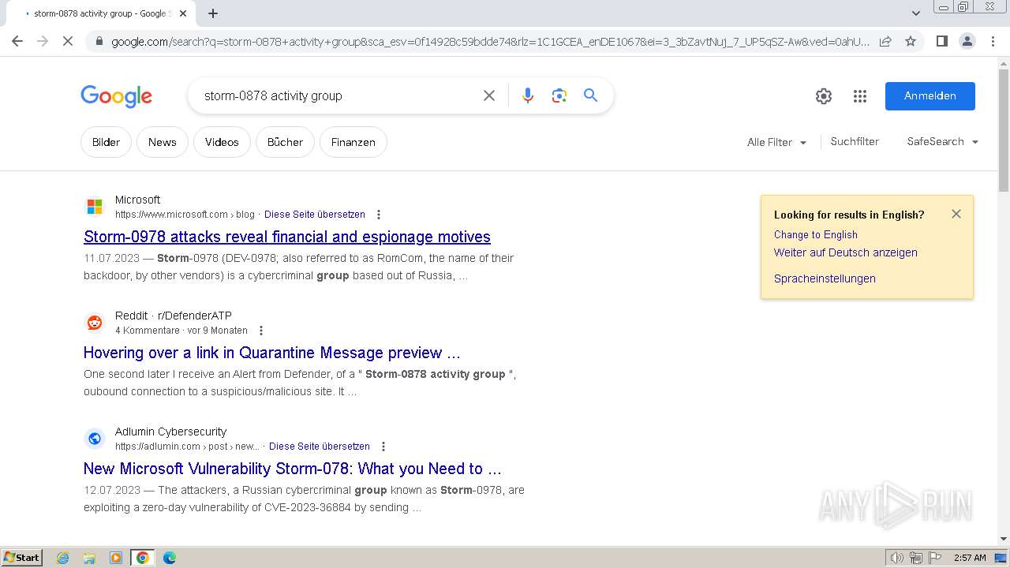This screenshot has height=568, width=1010.
Task: Open Google quick settings gear
Action: click(x=824, y=96)
